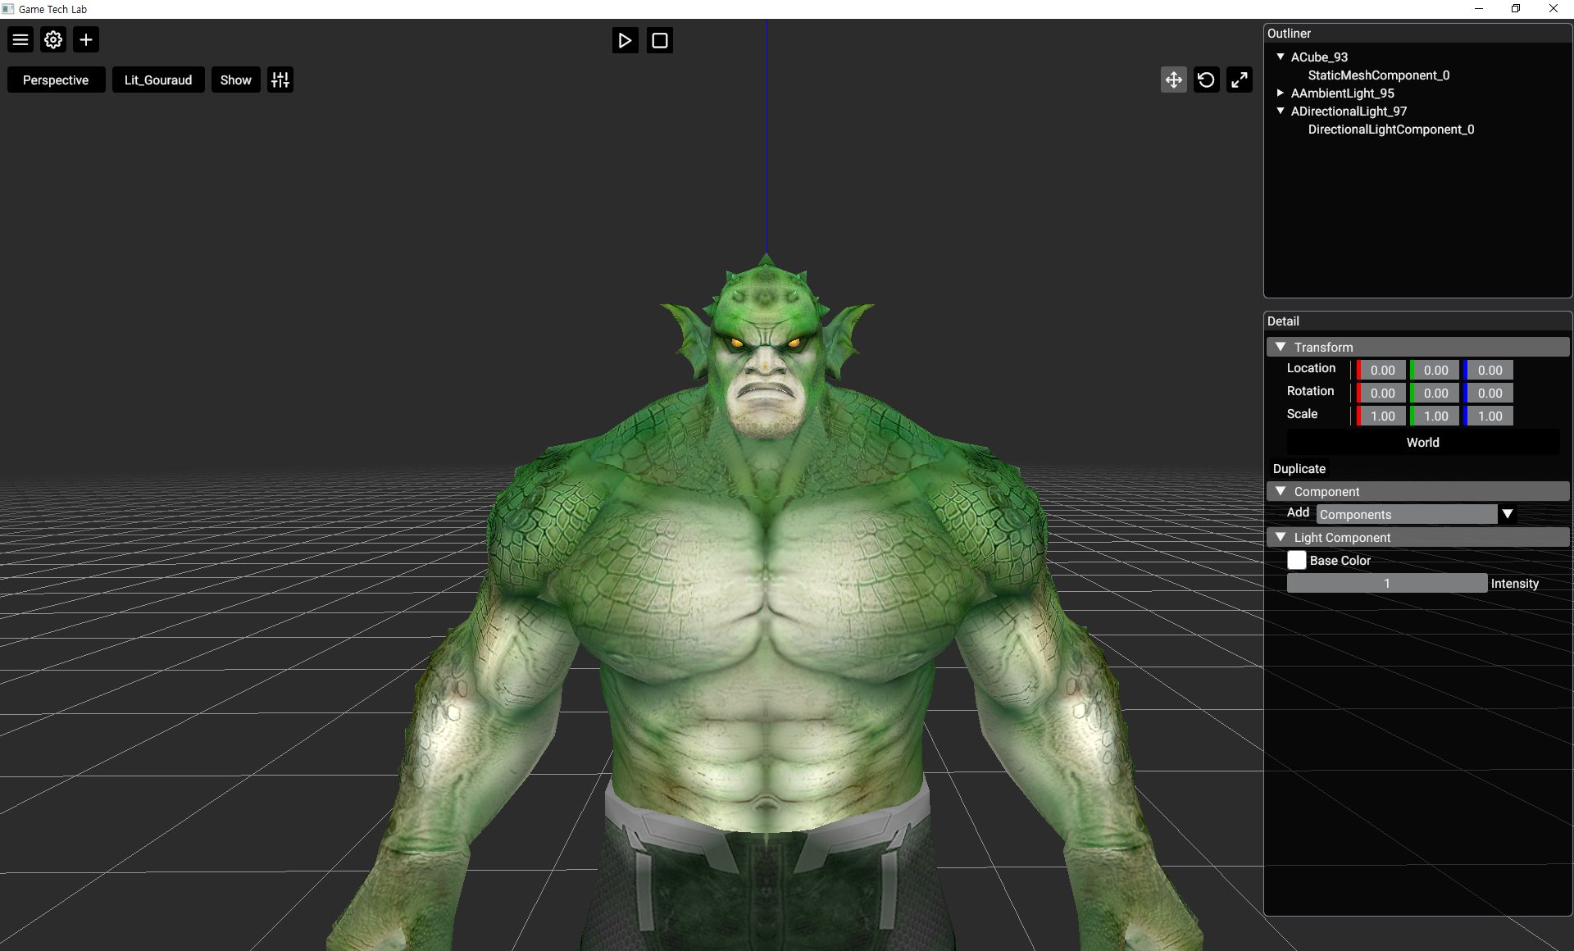Image resolution: width=1574 pixels, height=951 pixels.
Task: Open the Lit_Gouraud shading menu
Action: pyautogui.click(x=158, y=80)
